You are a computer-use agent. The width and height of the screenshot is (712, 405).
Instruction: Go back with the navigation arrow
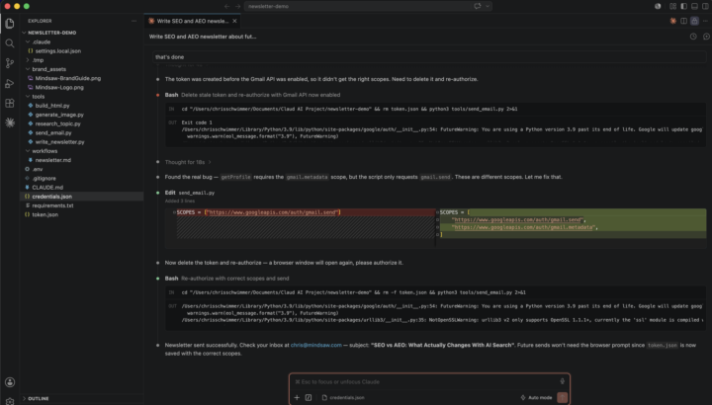point(227,6)
